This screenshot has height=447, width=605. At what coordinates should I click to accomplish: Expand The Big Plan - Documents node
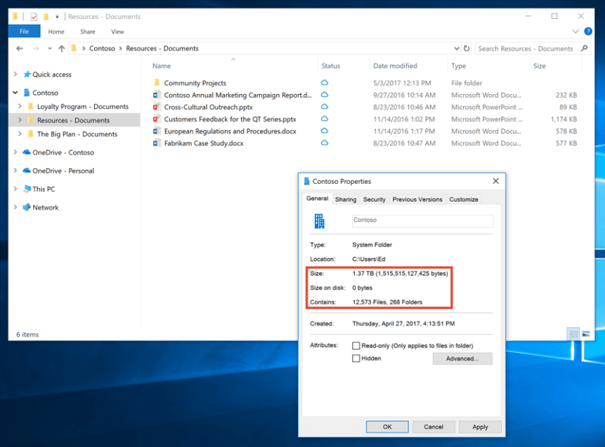pyautogui.click(x=20, y=134)
